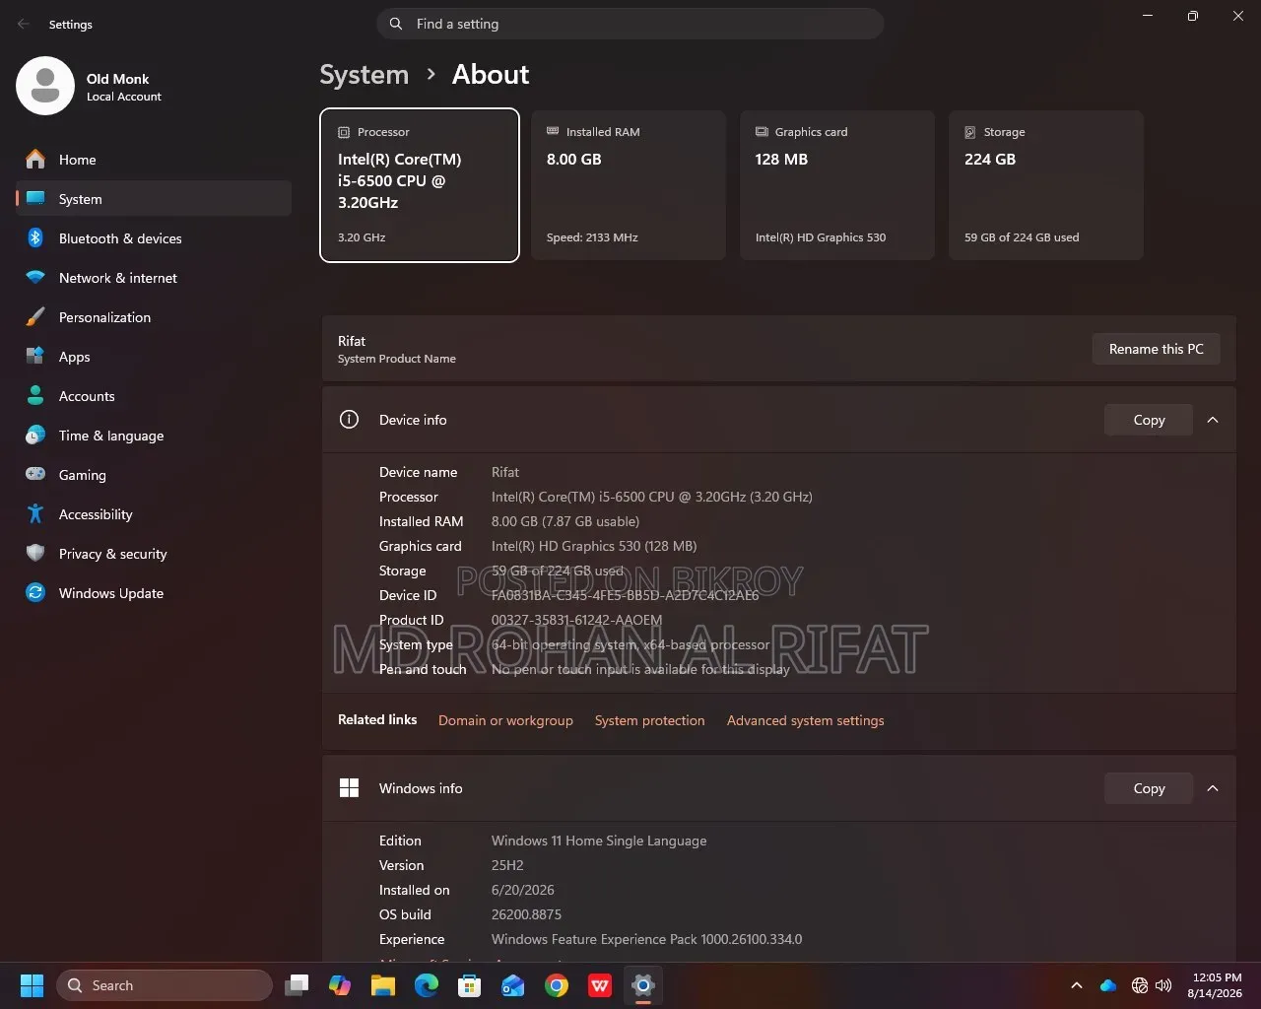Open Personalization settings
1261x1009 pixels.
point(154,317)
